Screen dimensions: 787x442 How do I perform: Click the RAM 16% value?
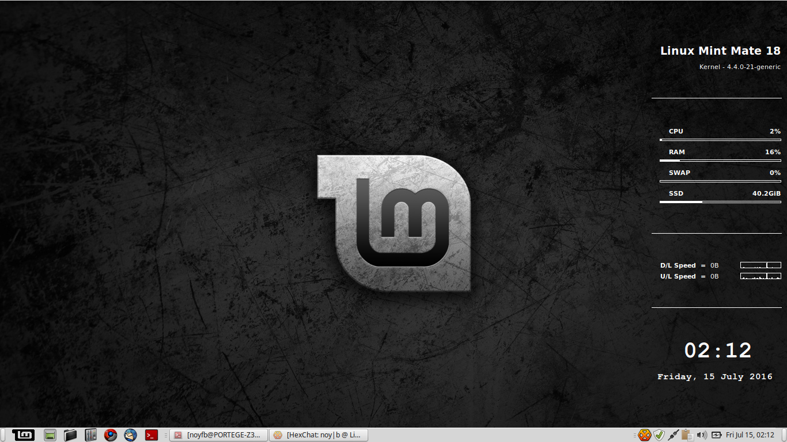(773, 152)
